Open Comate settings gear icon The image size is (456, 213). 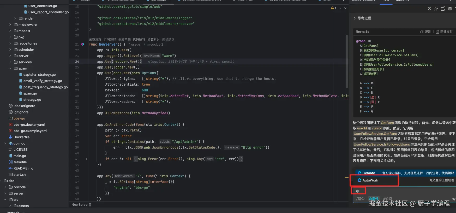pyautogui.click(x=450, y=9)
